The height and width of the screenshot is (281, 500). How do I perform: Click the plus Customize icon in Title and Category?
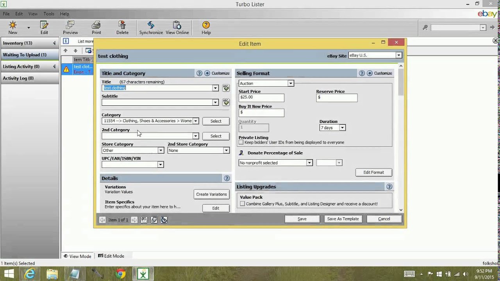[207, 73]
